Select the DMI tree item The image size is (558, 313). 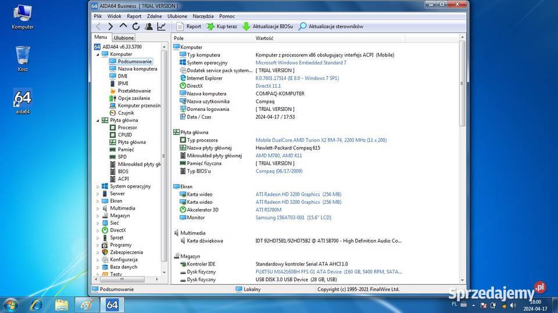[123, 76]
